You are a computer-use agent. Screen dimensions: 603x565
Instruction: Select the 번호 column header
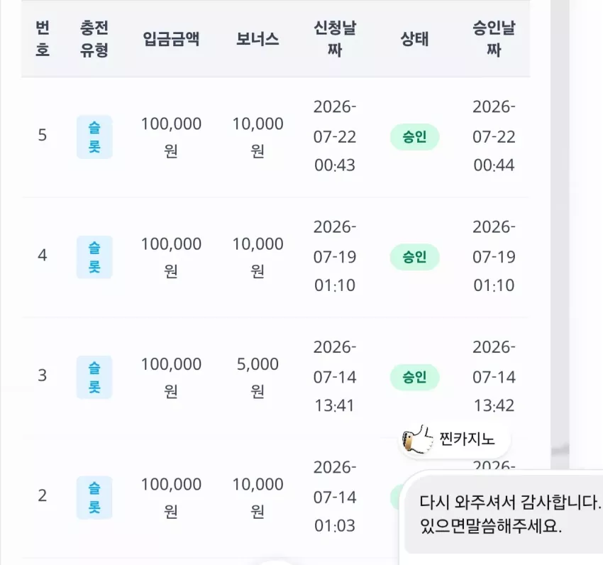[43, 38]
